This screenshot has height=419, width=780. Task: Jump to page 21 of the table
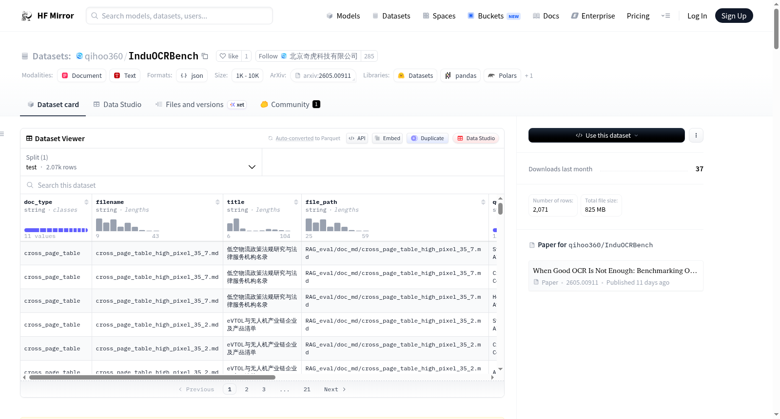pos(307,390)
